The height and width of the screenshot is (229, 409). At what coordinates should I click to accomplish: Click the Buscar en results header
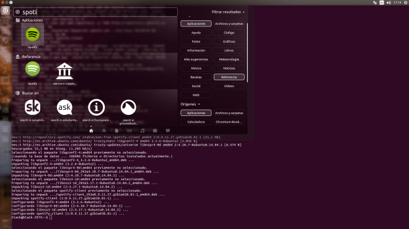pos(27,93)
